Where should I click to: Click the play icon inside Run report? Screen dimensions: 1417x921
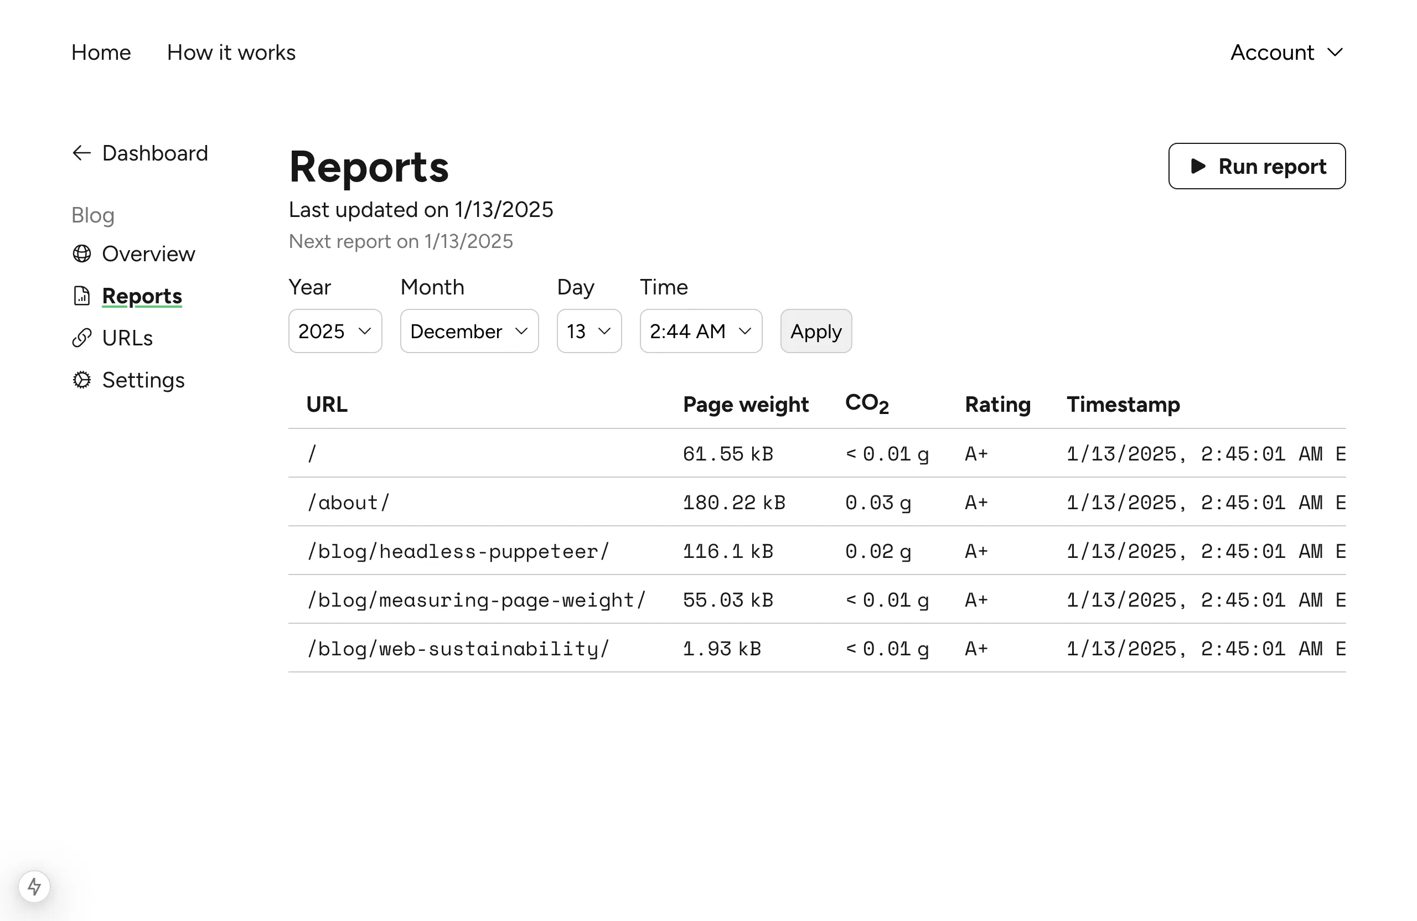[1198, 167]
